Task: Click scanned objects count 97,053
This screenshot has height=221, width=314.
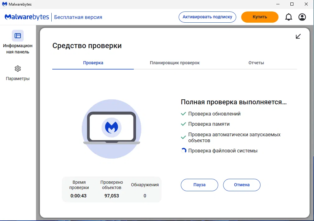Action: [x=111, y=196]
